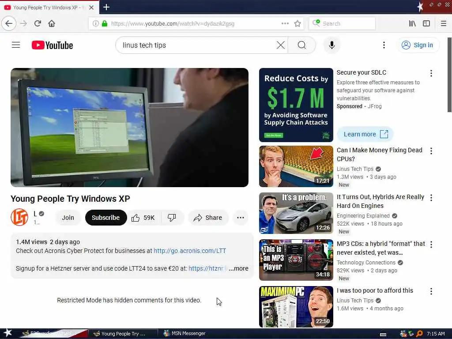Click the video title Young People Try Windows XP
This screenshot has width=452, height=339.
(70, 199)
